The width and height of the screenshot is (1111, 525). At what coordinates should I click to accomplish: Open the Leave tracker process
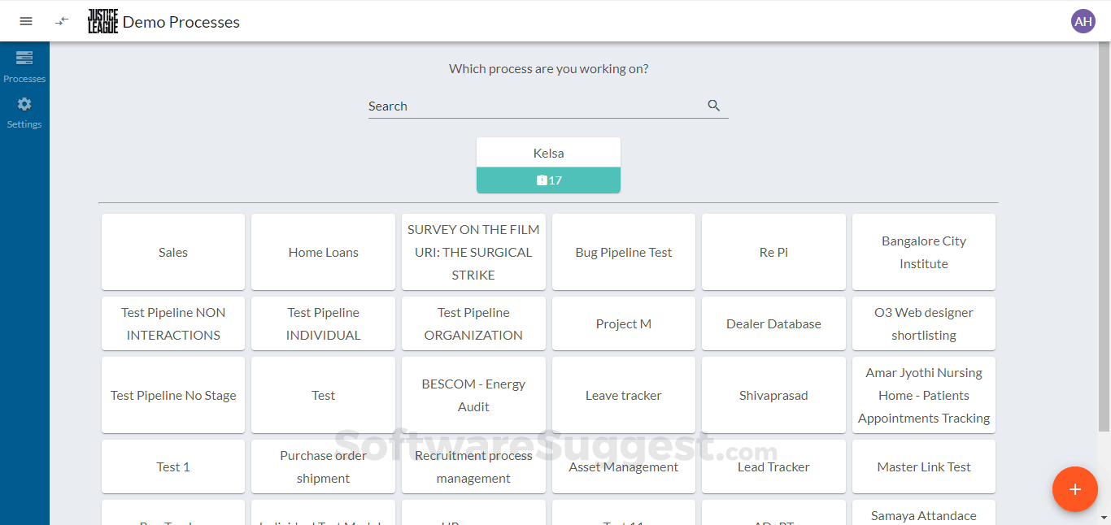[x=624, y=395]
